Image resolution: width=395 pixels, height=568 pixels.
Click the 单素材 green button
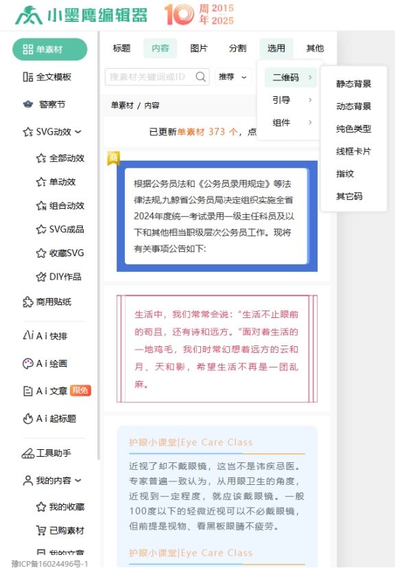[x=50, y=49]
